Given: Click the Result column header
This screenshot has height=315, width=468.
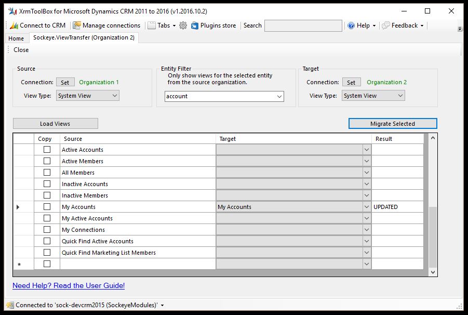Looking at the screenshot, I should coord(397,139).
